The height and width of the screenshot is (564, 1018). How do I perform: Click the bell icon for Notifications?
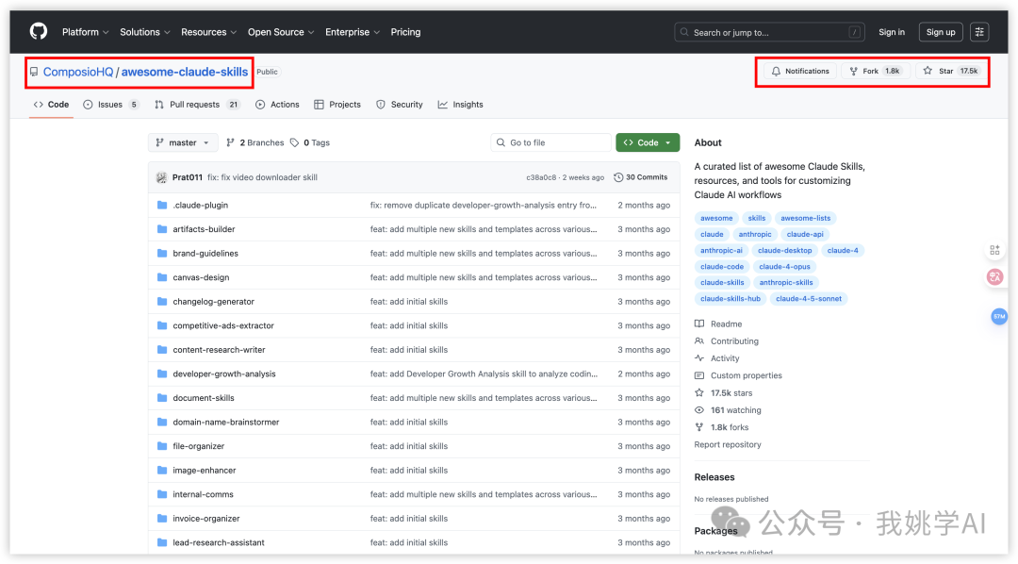click(776, 72)
